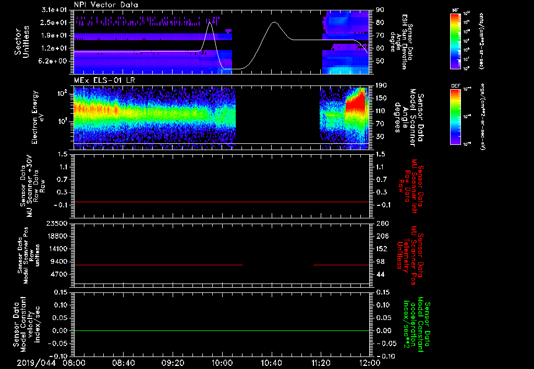Click the red "MU Scanner Inh Raw Data" label
This screenshot has height=369, width=534.
pyautogui.click(x=410, y=186)
